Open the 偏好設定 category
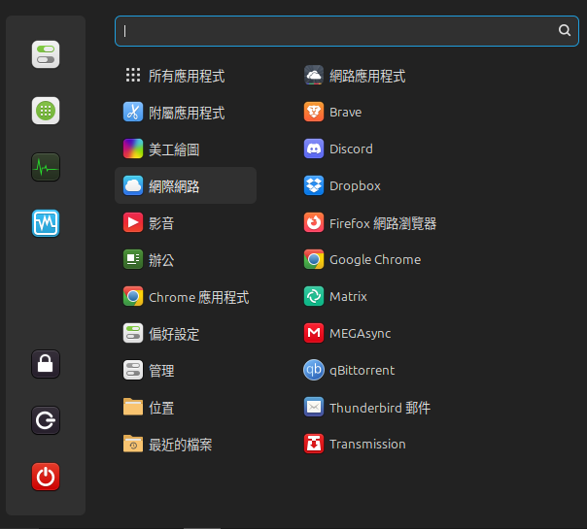 click(186, 334)
